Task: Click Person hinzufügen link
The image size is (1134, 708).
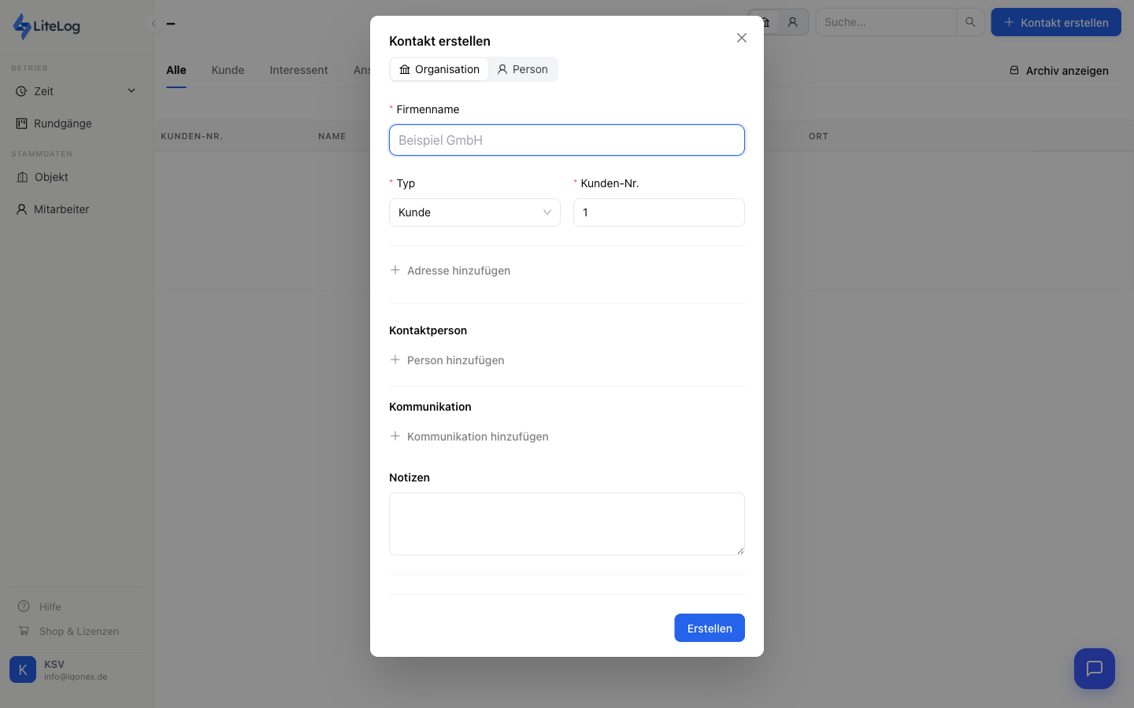Action: point(455,360)
